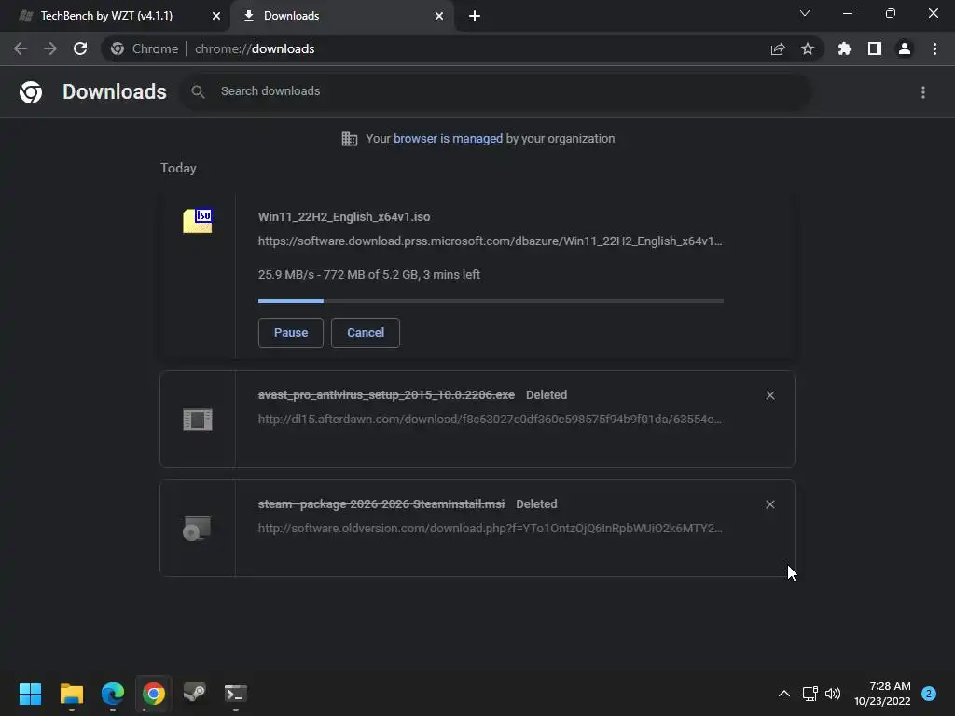
Task: Open the Downloads page more actions menu
Action: point(923,92)
